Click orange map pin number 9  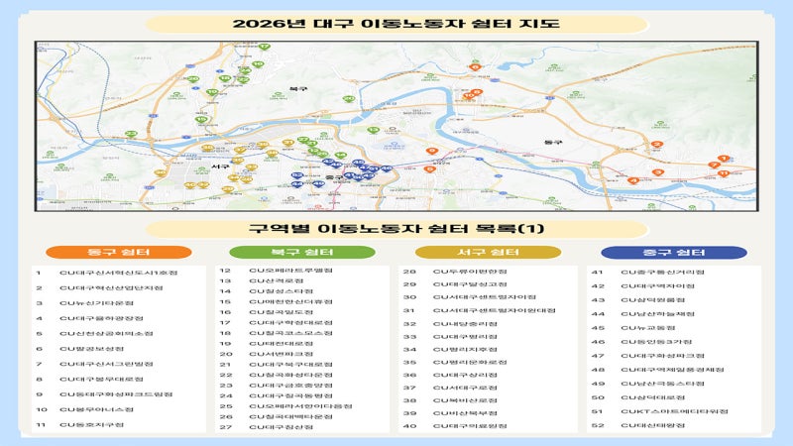click(432, 151)
